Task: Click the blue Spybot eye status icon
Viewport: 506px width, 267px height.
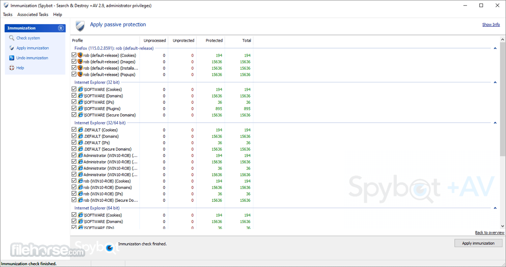Action: (x=110, y=248)
